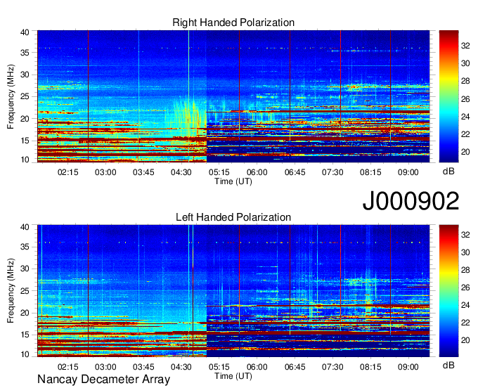
Task: Click Frequency (MHz) axis label of Right Handed plot
Action: point(11,96)
